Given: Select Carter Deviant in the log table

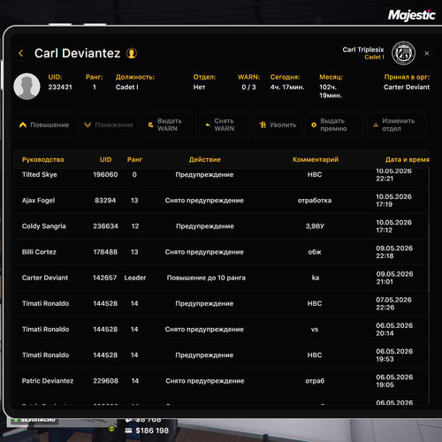Looking at the screenshot, I should pyautogui.click(x=45, y=278).
